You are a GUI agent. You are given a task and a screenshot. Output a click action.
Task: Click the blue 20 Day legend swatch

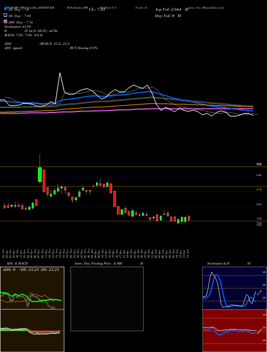tap(5, 10)
